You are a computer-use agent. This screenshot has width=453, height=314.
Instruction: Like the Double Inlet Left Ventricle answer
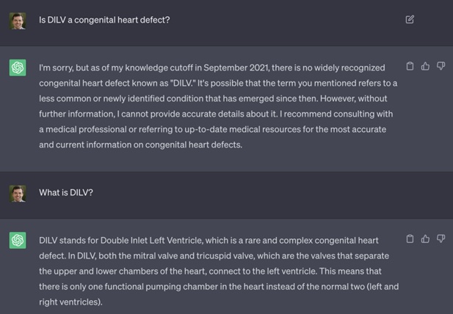(x=425, y=238)
